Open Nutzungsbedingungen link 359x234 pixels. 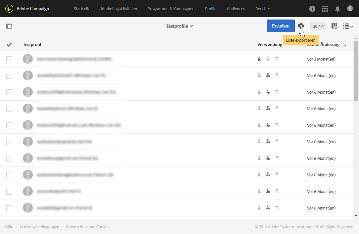39,227
